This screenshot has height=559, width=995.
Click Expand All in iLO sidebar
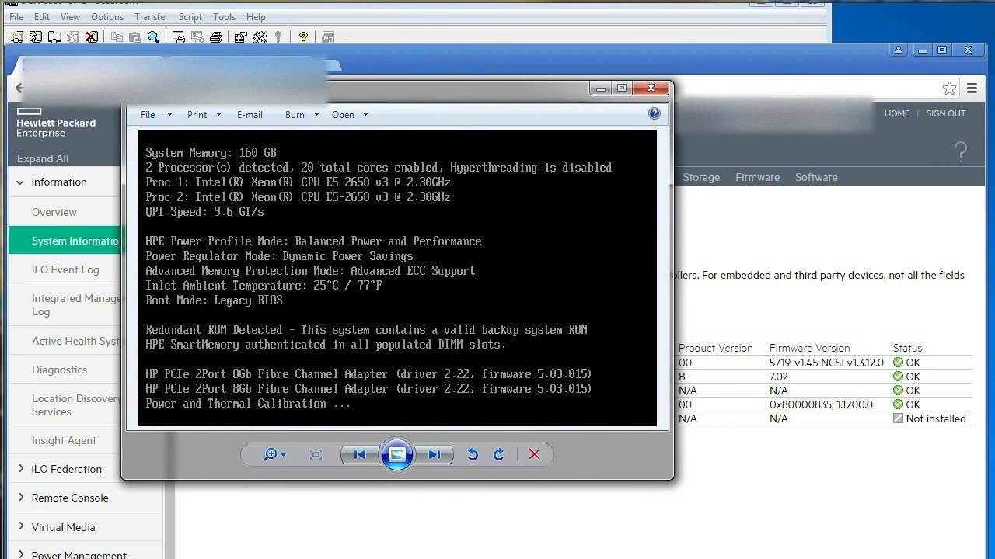(x=43, y=158)
